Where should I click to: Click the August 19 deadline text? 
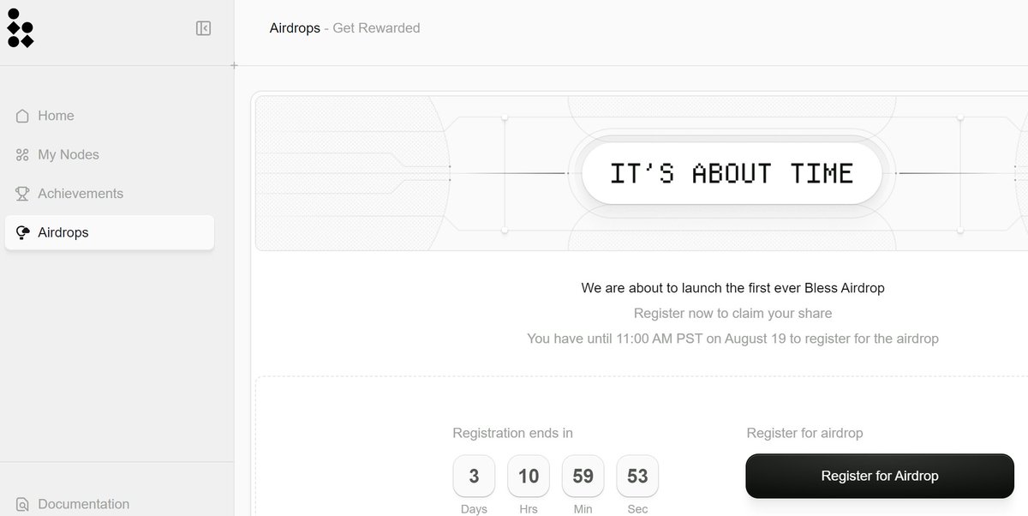pyautogui.click(x=755, y=339)
